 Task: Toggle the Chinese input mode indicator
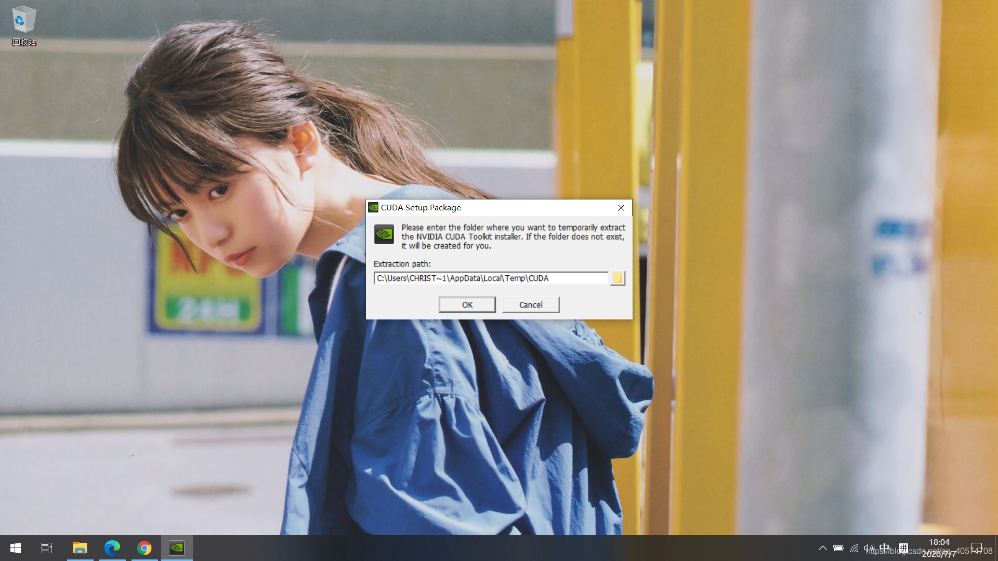[x=885, y=547]
